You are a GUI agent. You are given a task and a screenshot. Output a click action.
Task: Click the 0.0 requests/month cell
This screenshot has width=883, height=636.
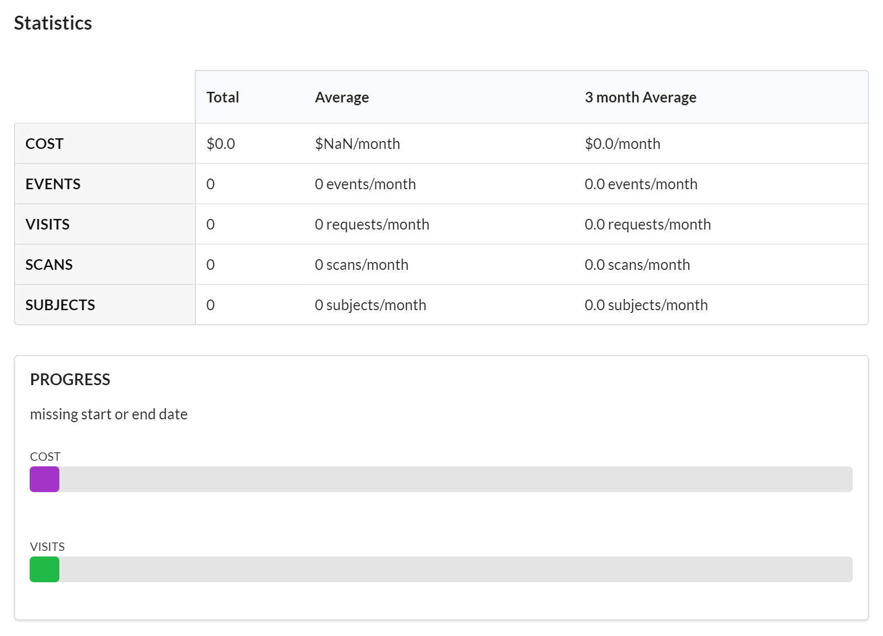click(647, 225)
